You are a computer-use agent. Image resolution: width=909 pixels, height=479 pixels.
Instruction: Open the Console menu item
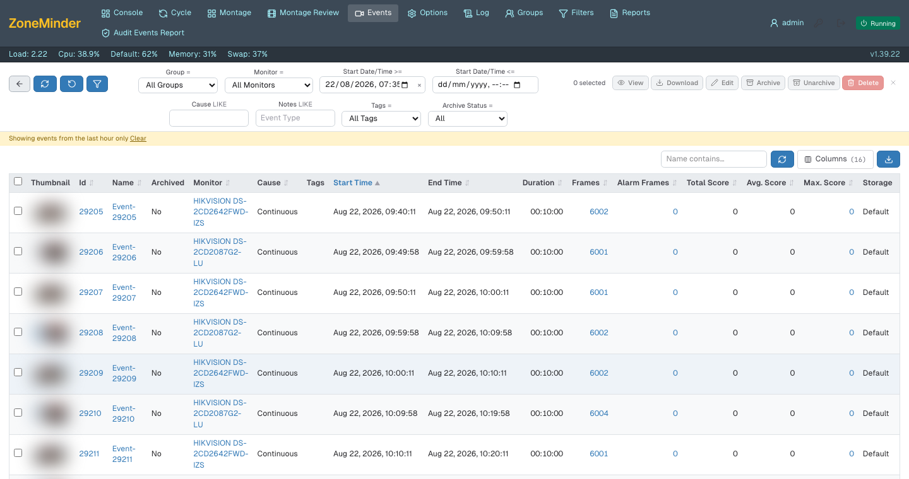pyautogui.click(x=122, y=13)
